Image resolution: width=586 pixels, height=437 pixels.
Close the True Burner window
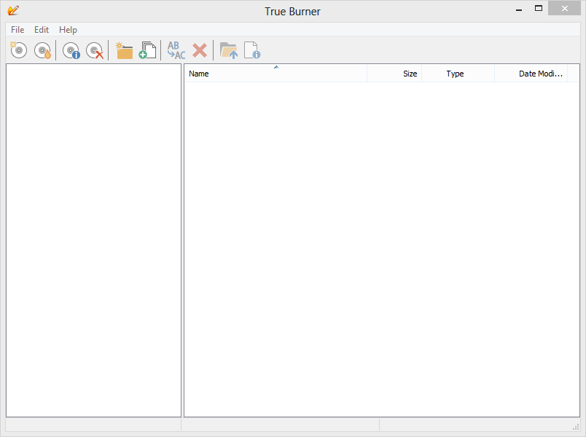[564, 8]
